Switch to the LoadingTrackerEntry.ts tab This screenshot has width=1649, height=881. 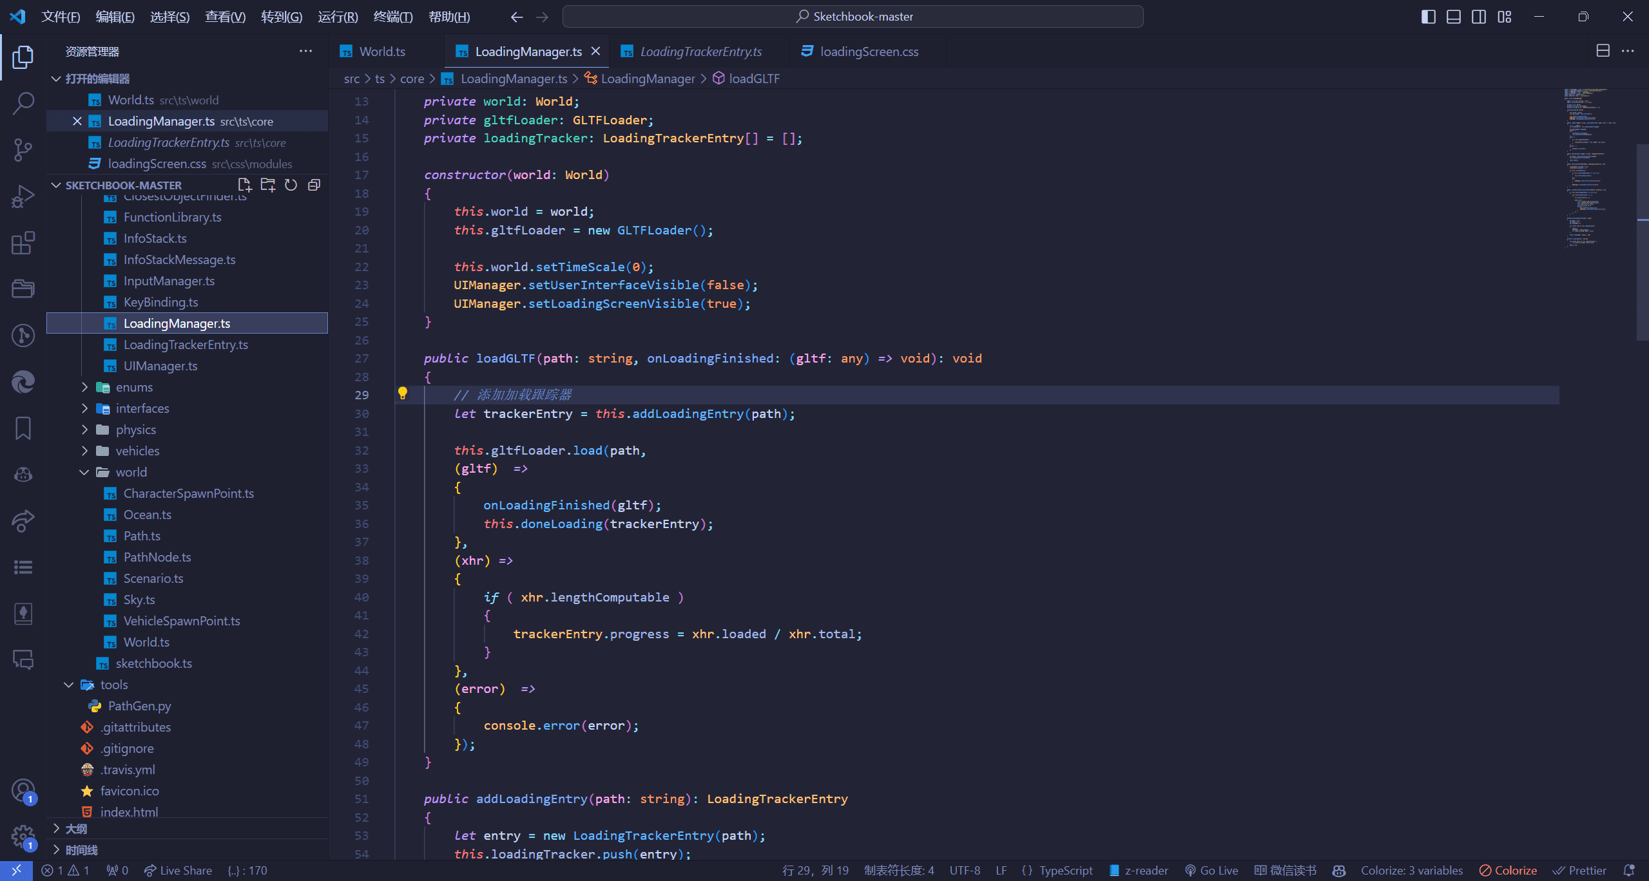pyautogui.click(x=700, y=52)
